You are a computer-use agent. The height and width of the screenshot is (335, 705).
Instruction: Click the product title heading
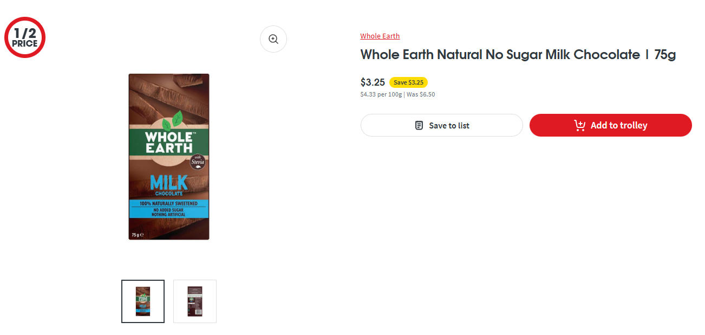click(x=518, y=55)
